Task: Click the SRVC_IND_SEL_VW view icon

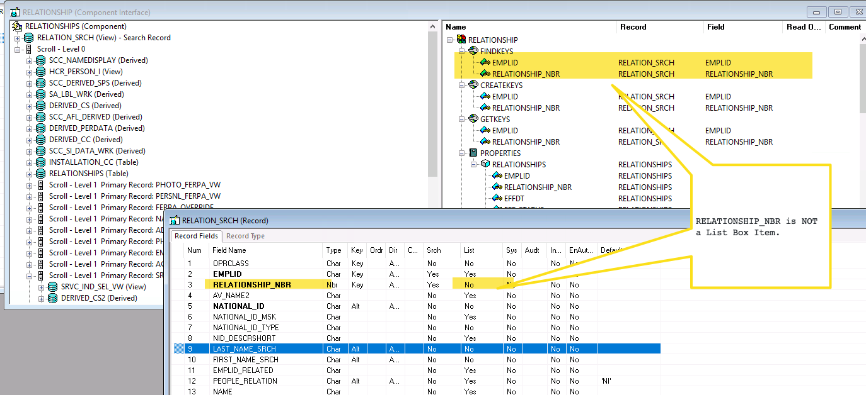Action: (x=53, y=287)
